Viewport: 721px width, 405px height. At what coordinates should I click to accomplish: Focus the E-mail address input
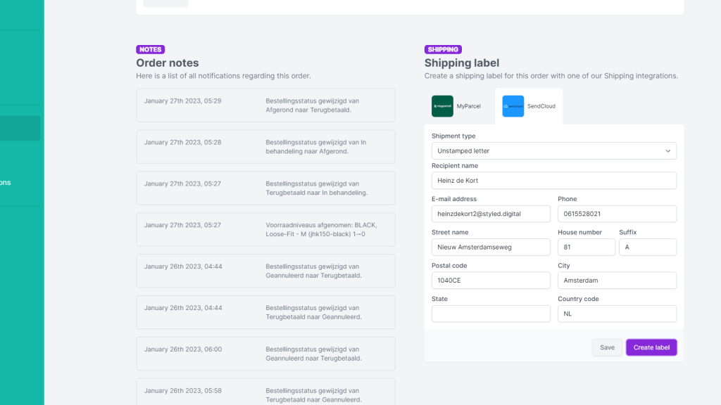point(491,214)
